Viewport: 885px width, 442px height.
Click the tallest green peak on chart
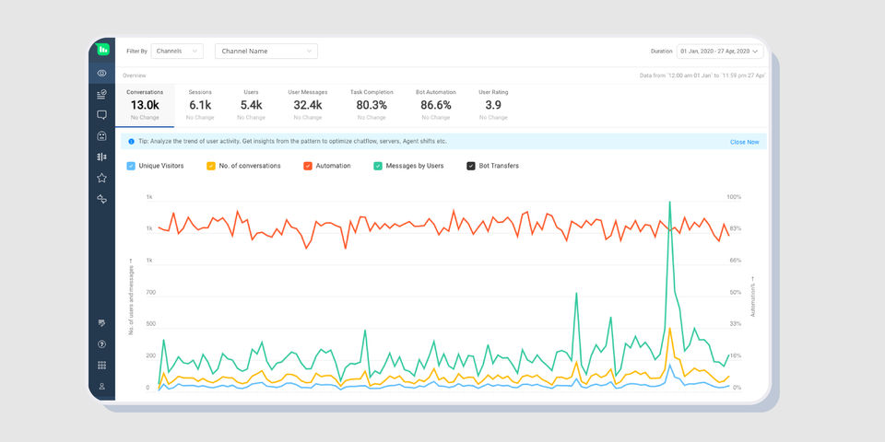669,203
